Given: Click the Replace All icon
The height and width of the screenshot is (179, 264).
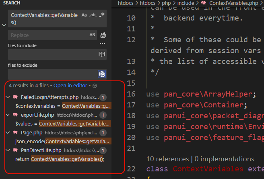Looking at the screenshot, I should coord(103,35).
